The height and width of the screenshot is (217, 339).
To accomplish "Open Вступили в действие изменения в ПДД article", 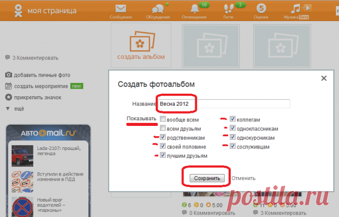I will 60,177.
